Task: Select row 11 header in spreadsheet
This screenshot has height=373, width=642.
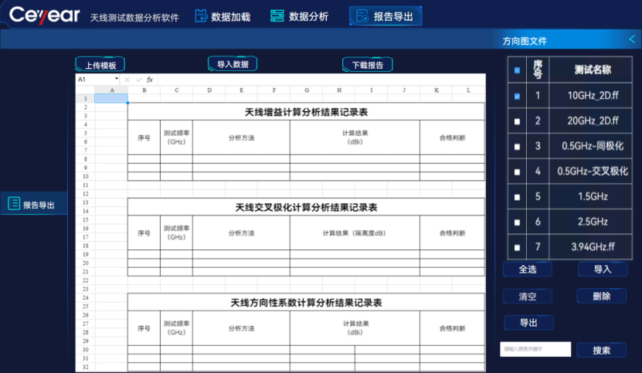Action: point(85,185)
